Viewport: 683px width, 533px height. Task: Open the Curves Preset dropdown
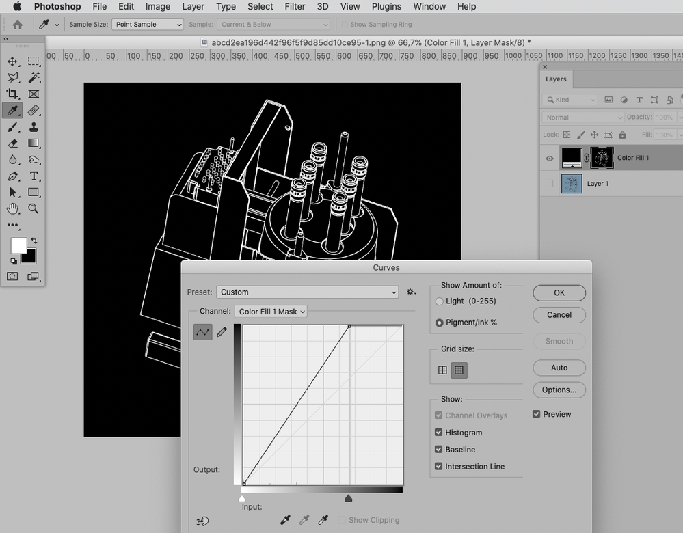click(x=308, y=292)
